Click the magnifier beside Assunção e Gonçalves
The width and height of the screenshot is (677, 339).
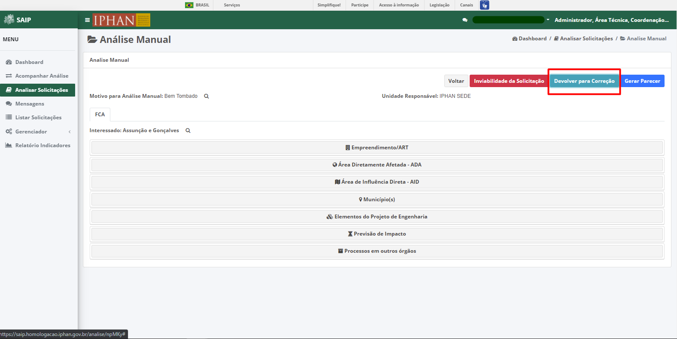pyautogui.click(x=188, y=130)
